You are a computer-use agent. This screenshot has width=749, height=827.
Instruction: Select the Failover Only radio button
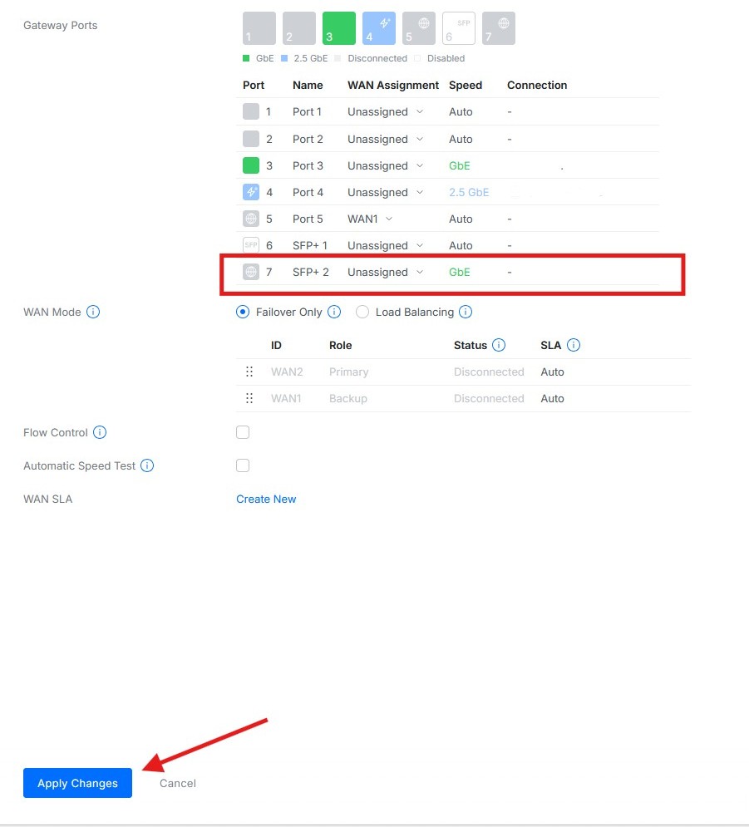(x=243, y=312)
